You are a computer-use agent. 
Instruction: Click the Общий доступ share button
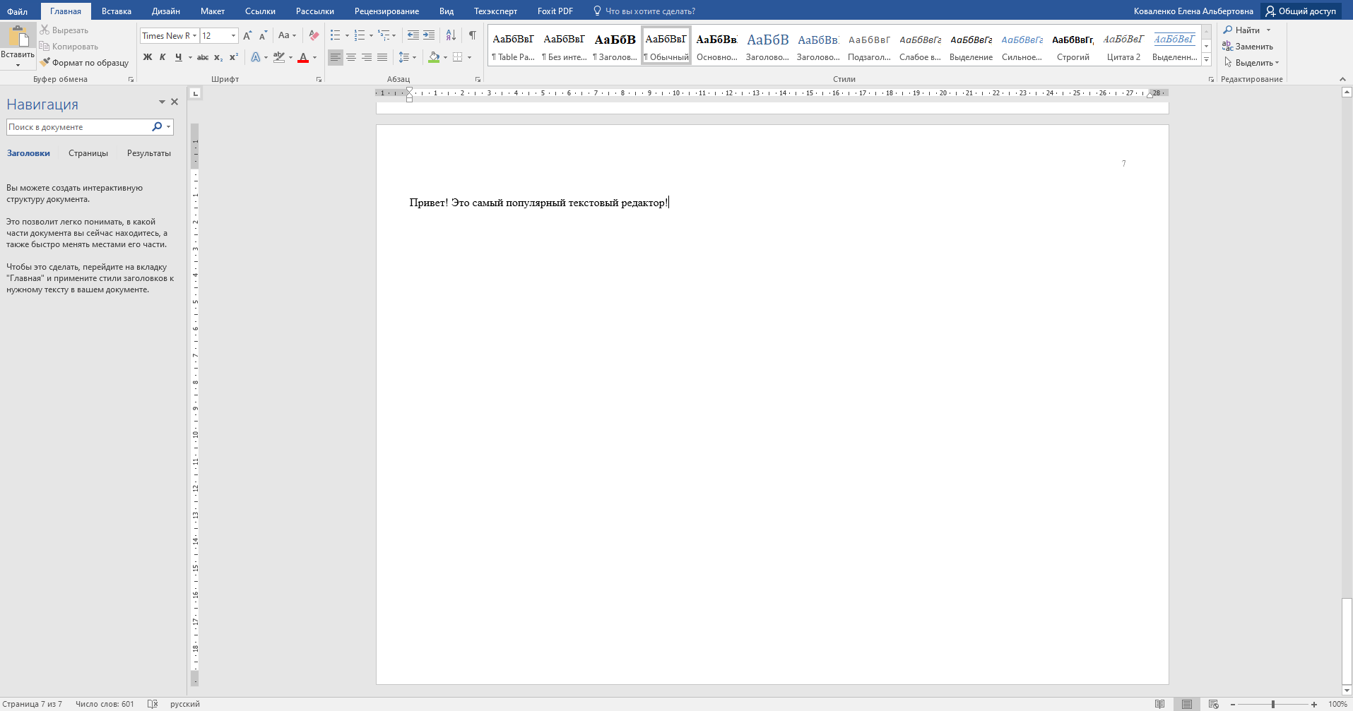(x=1301, y=11)
